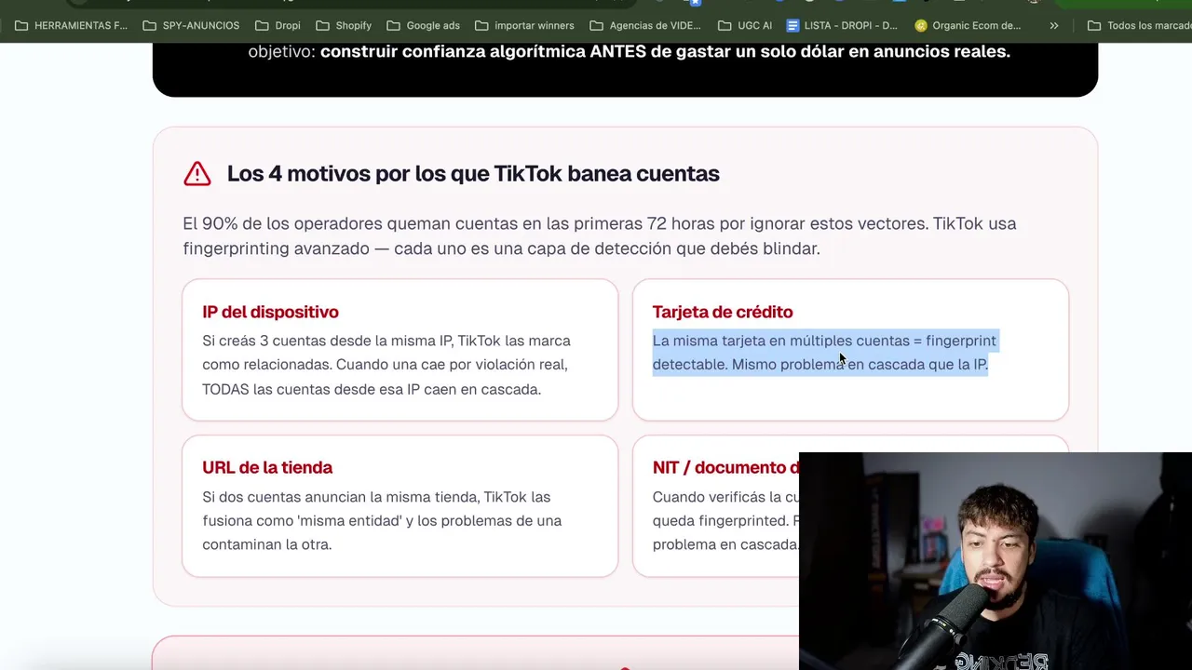Image resolution: width=1192 pixels, height=670 pixels.
Task: Click the text 'Si dos cuentas anuncian la misma tienda'
Action: tap(341, 497)
